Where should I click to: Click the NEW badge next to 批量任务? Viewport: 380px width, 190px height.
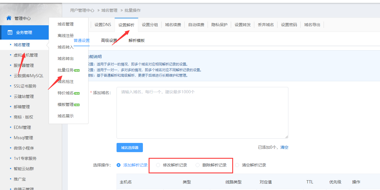[77, 70]
